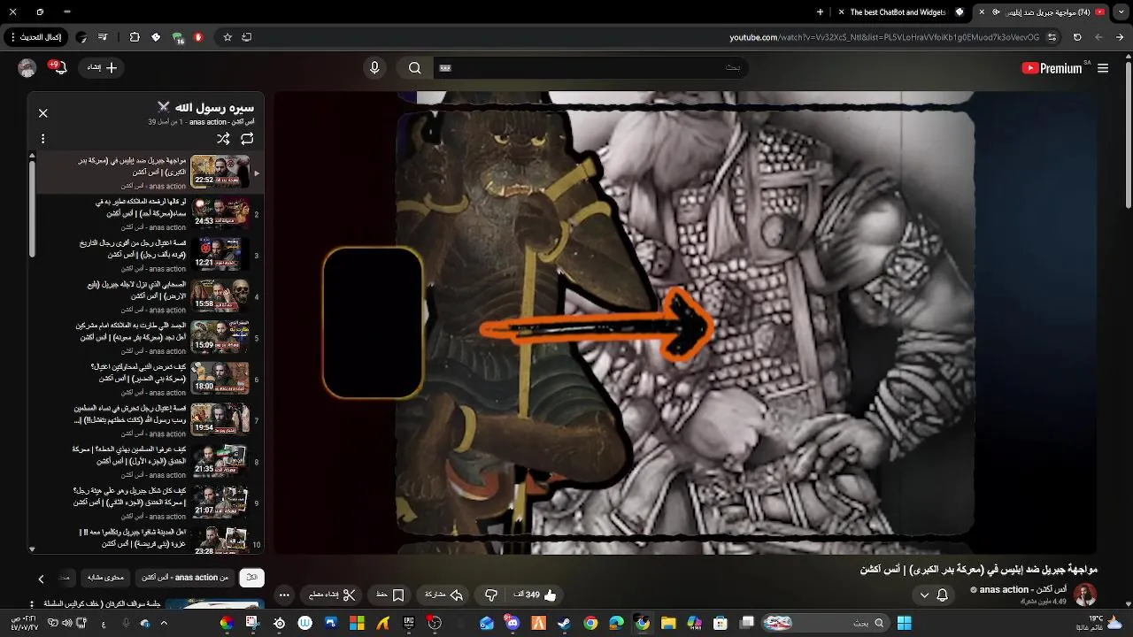Open site information icon in address bar
This screenshot has height=637, width=1133.
click(x=1052, y=37)
